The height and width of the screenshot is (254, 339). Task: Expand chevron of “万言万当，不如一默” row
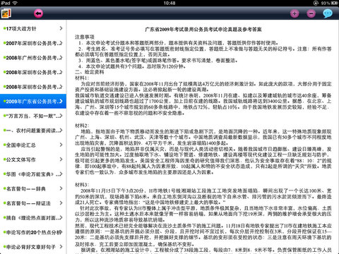61,116
